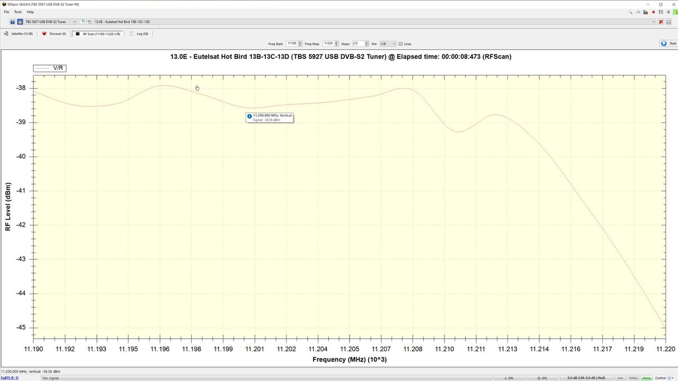Image resolution: width=678 pixels, height=381 pixels.
Task: Open the Pol selection dropdown showing V/R
Action: click(x=387, y=43)
